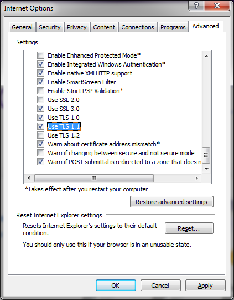Viewport: 234px width, 300px height.
Task: Click the down arrow of vertical scrollbar
Action: coord(206,169)
